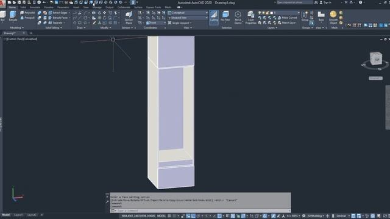Click the Smooth Object mesh tool

coord(333,18)
